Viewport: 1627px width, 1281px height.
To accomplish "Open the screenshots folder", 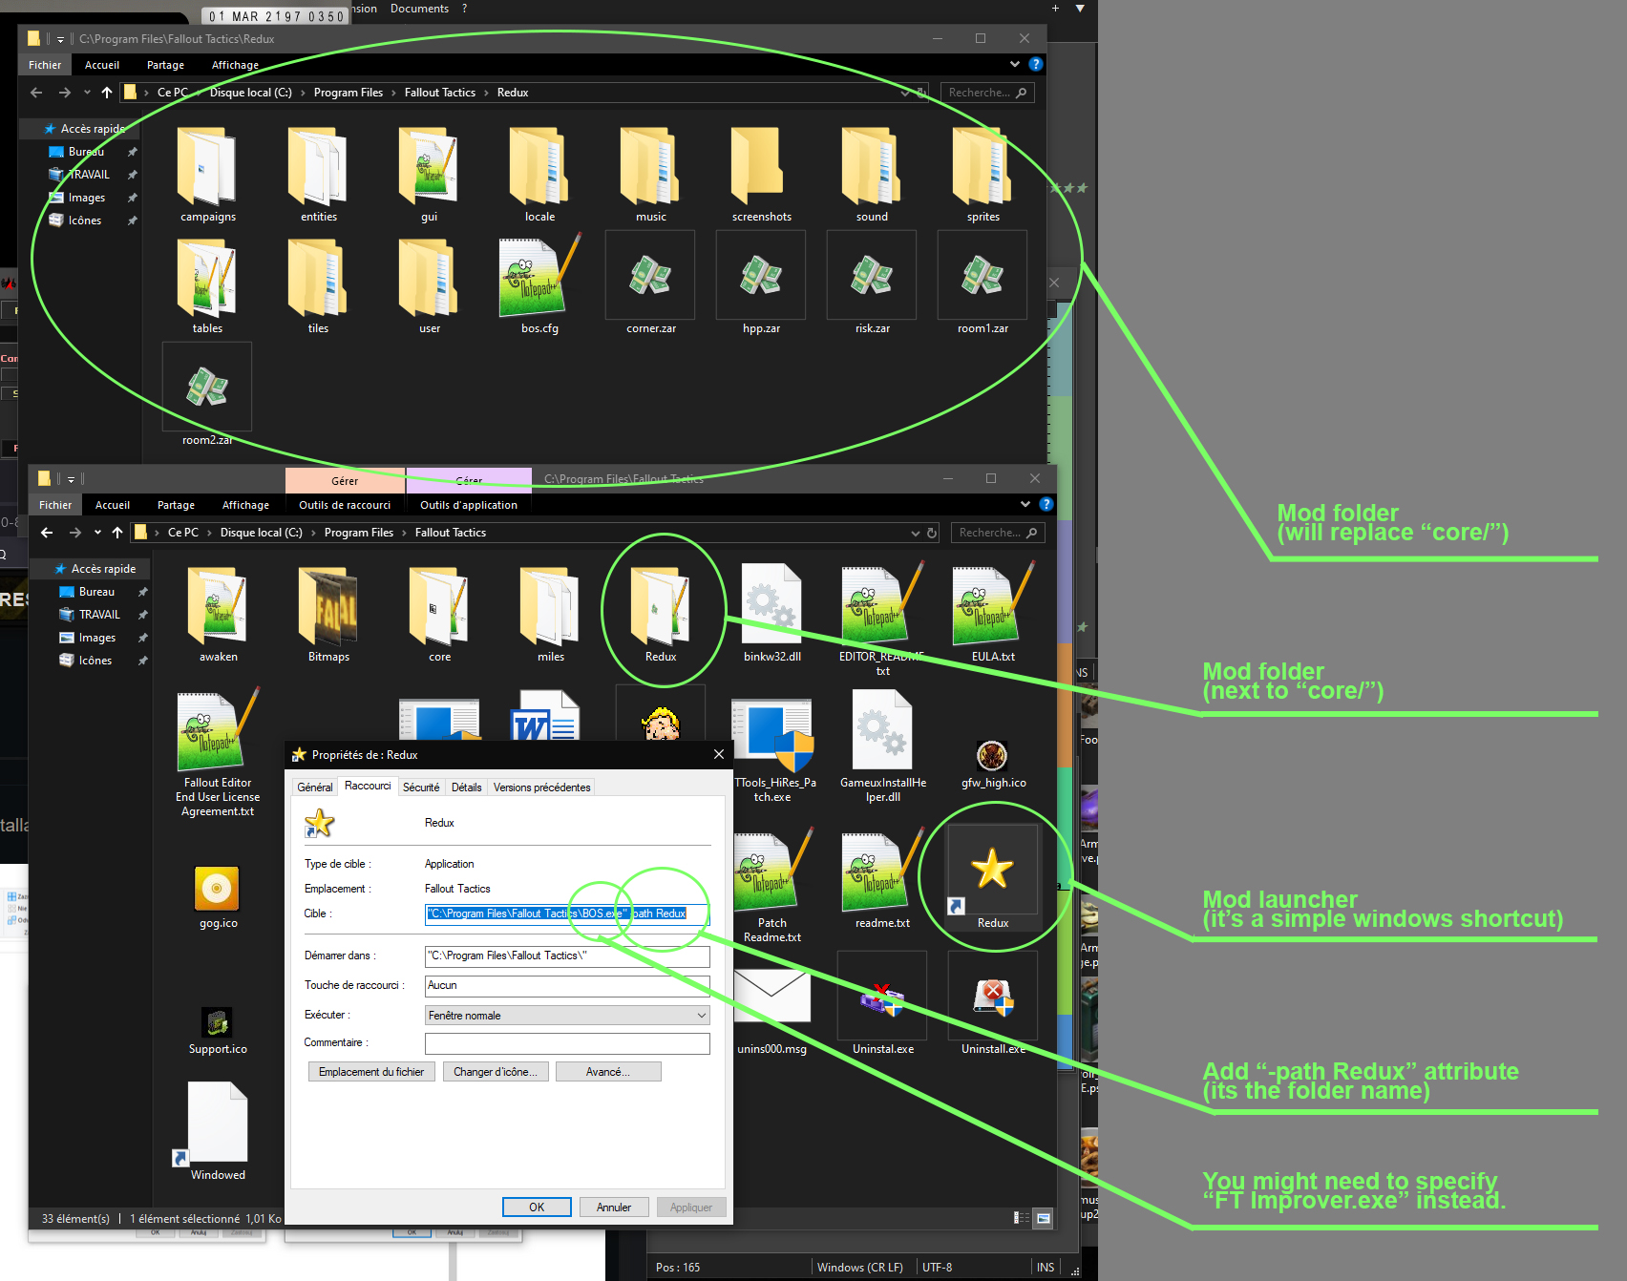I will tap(761, 175).
